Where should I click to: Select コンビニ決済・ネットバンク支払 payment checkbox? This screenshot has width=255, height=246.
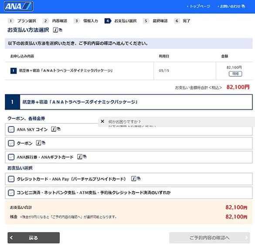(11, 193)
